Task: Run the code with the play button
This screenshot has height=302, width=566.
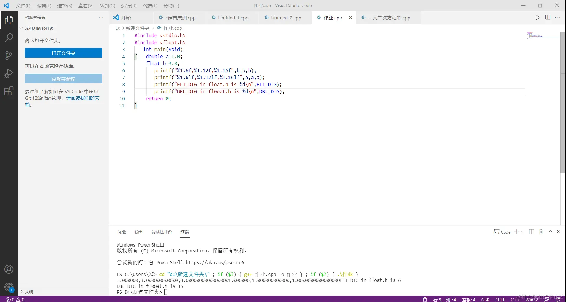Action: click(x=538, y=17)
